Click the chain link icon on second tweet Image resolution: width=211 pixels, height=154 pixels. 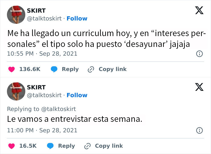pyautogui.click(x=87, y=146)
